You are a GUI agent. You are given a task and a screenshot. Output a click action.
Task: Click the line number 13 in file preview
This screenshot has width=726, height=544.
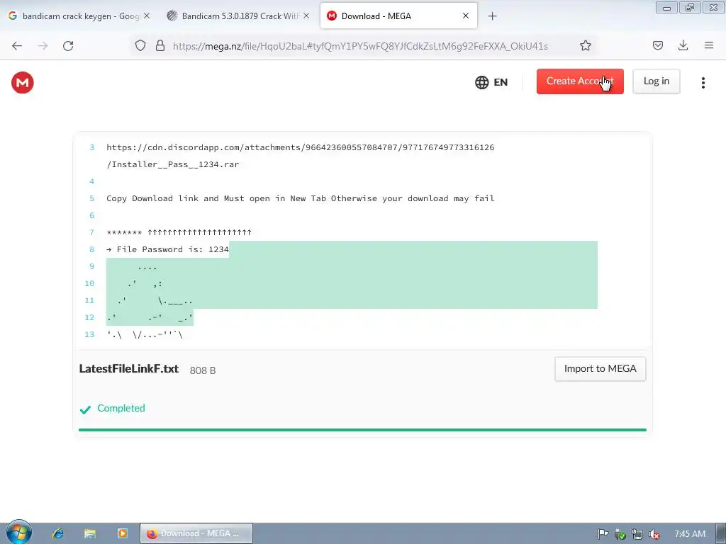click(89, 334)
